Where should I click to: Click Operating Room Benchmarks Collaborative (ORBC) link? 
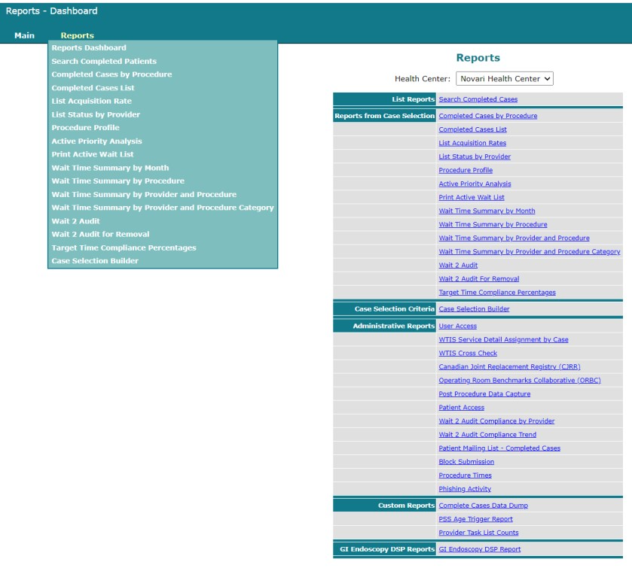click(x=520, y=381)
